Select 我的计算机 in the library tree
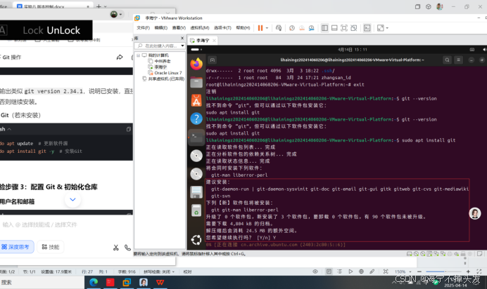The height and width of the screenshot is (289, 487). [x=158, y=55]
